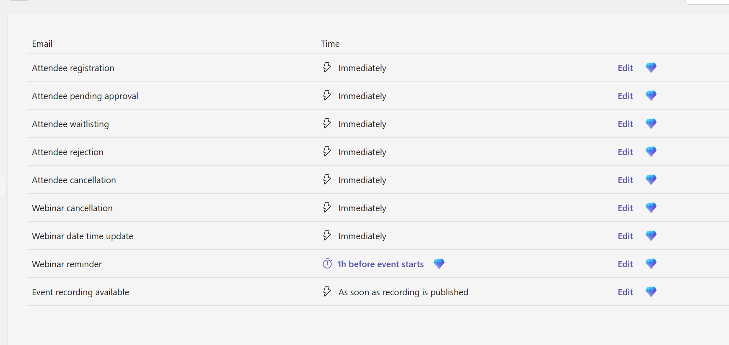Screen dimensions: 729x345
Task: Select the Webinar reminder row label
Action: (x=67, y=264)
